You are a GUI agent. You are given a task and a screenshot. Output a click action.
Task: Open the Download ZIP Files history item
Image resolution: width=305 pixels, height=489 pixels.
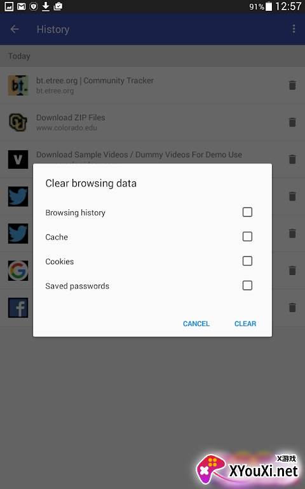coord(71,118)
